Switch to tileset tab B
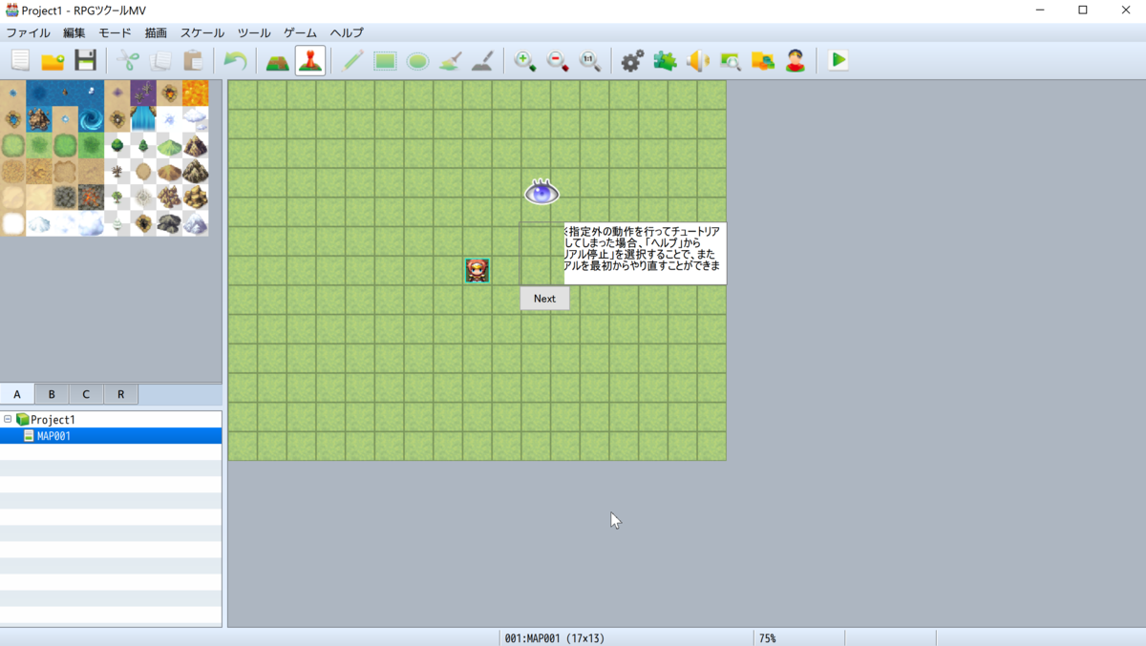The height and width of the screenshot is (646, 1146). [x=52, y=394]
